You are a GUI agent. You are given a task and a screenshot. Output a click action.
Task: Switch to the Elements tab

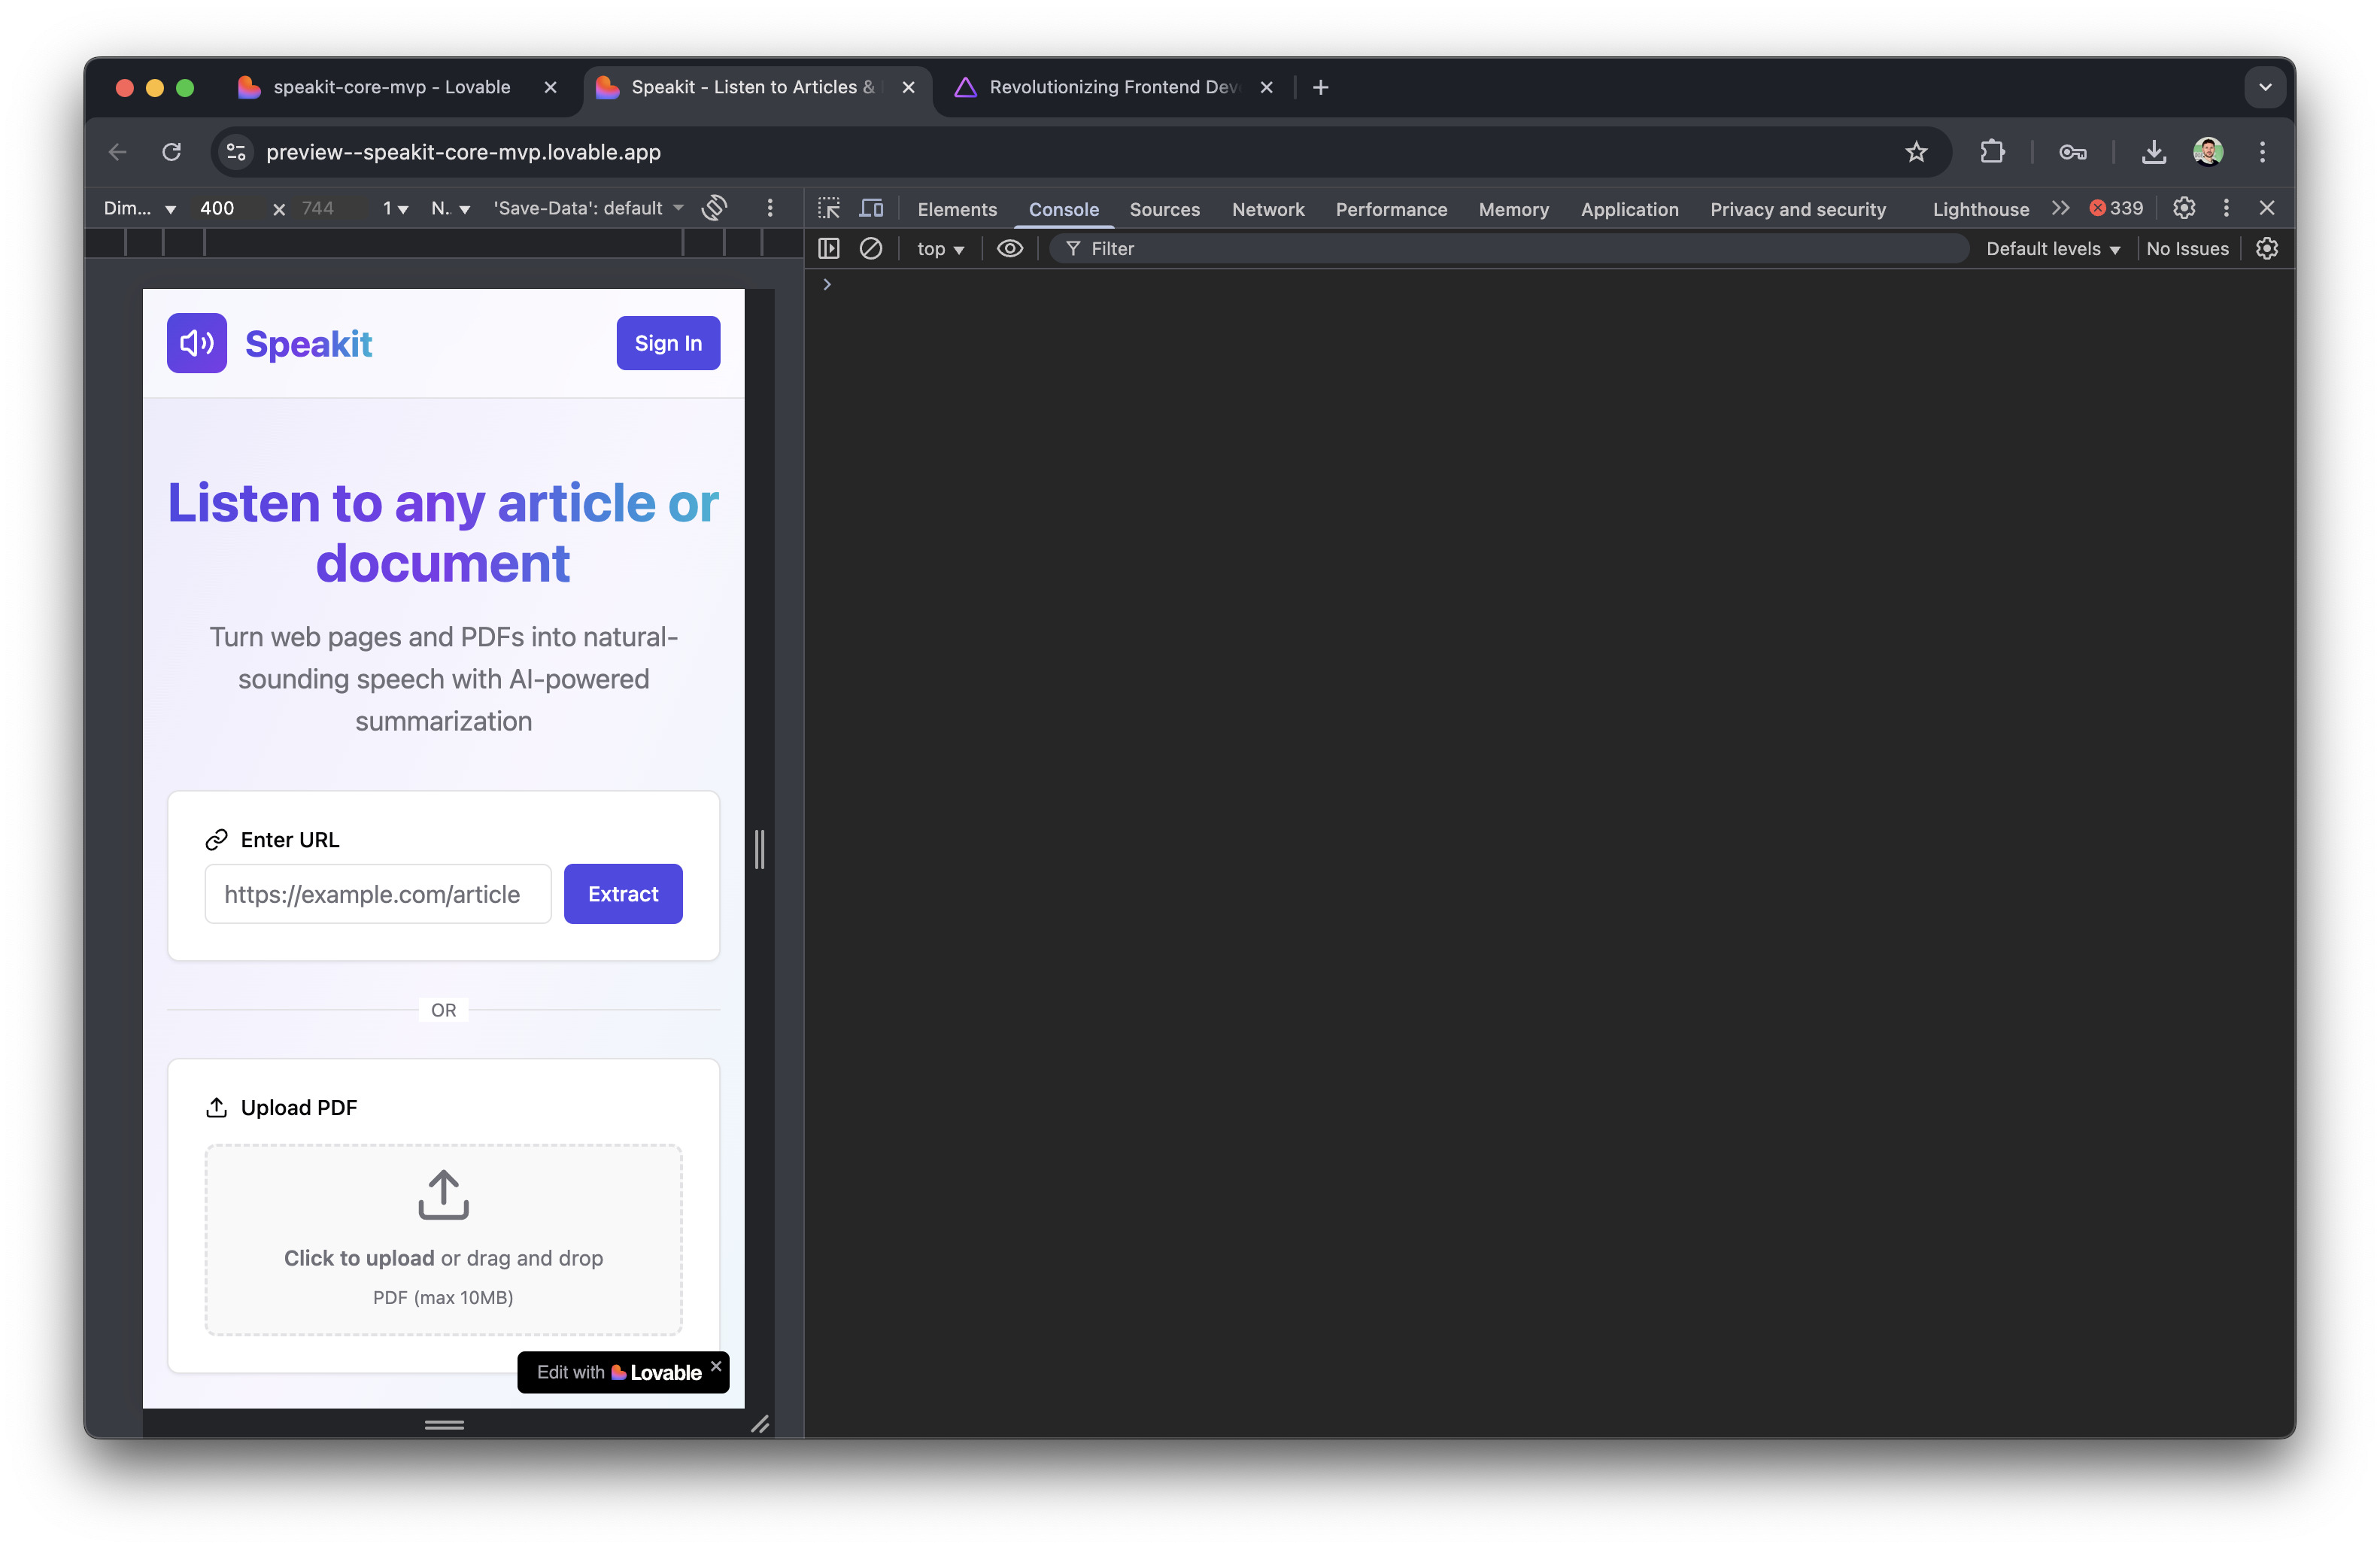point(957,209)
